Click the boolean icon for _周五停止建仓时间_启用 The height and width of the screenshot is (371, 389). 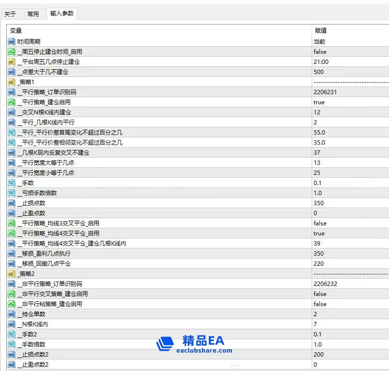[12, 52]
